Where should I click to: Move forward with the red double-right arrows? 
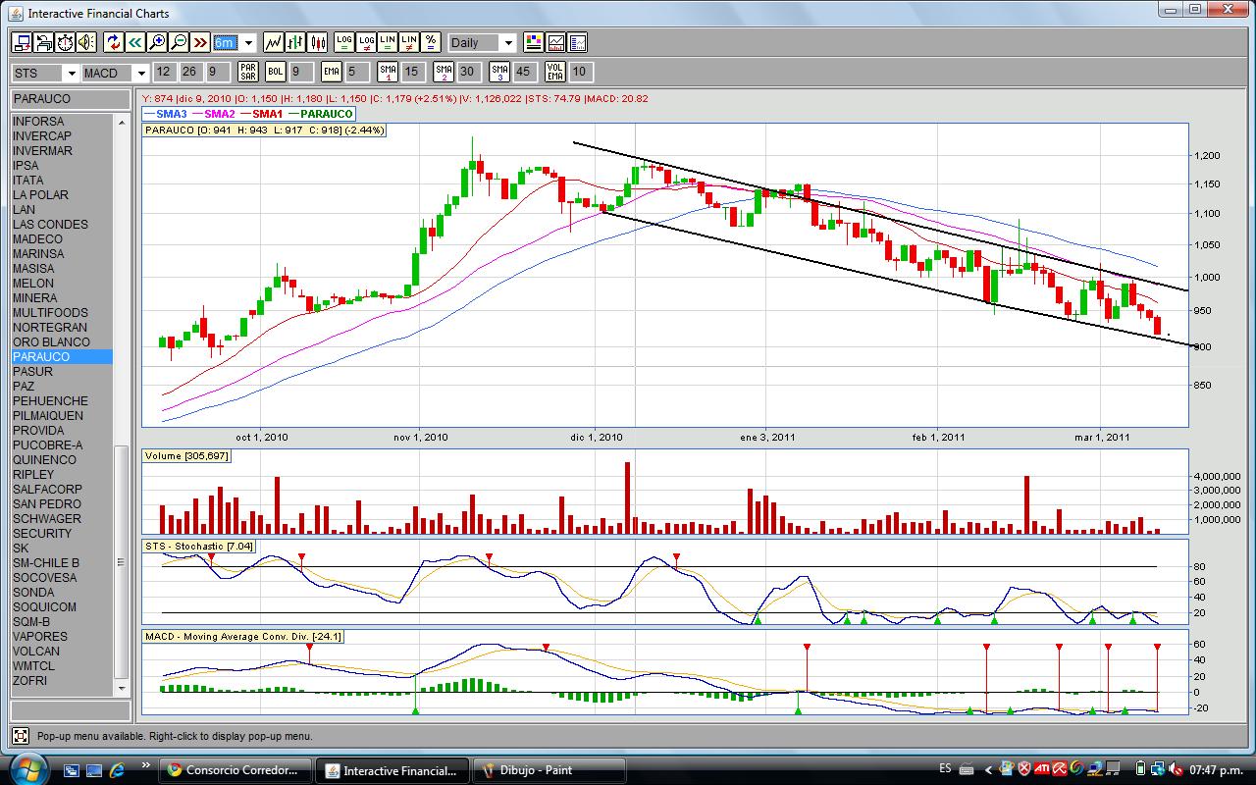point(200,42)
